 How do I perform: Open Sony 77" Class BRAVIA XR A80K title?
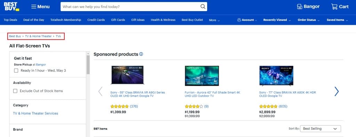(288, 94)
